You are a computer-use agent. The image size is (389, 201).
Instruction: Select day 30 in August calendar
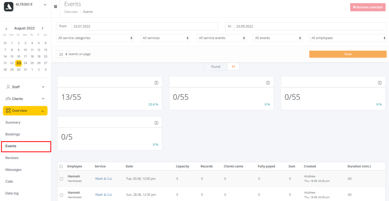(19, 70)
